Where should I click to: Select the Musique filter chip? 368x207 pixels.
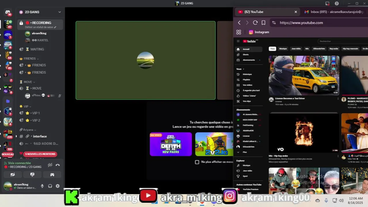coord(283,49)
